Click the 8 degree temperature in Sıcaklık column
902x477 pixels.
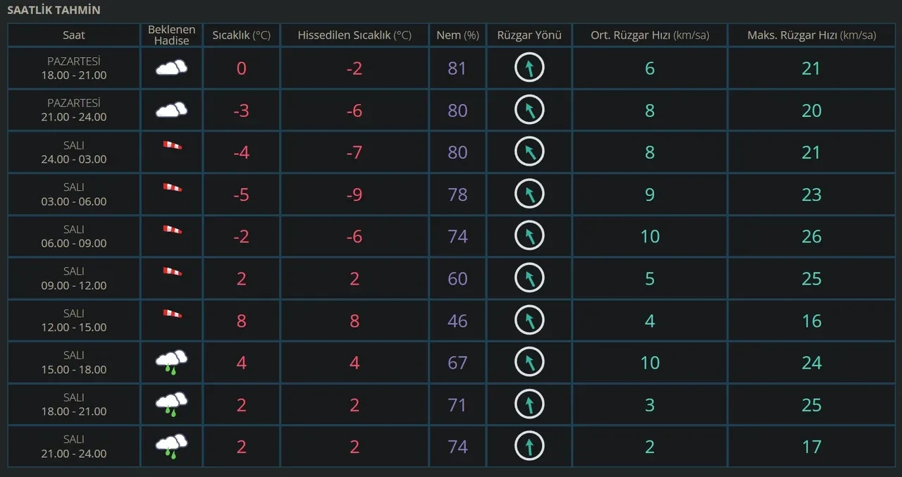242,321
